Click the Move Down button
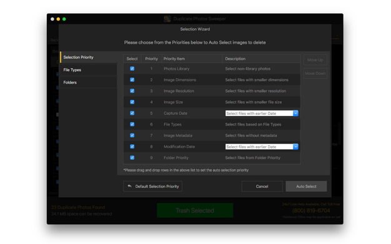 point(315,73)
